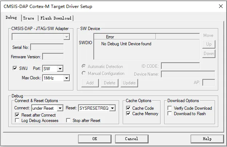Click the Device Name field
This screenshot has width=227, height=147.
pos(188,74)
